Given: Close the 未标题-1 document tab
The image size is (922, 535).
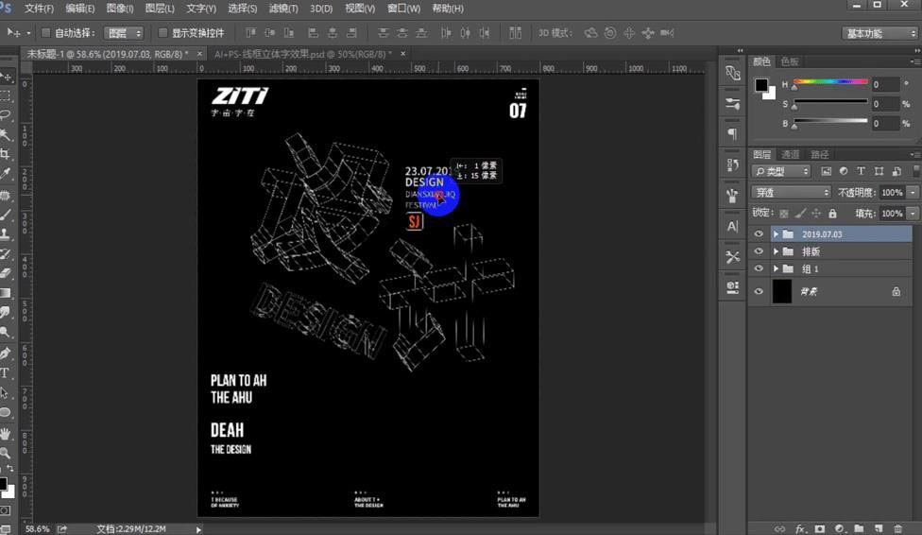Looking at the screenshot, I should click(199, 54).
